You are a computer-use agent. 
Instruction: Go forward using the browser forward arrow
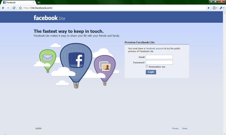(x=8, y=8)
